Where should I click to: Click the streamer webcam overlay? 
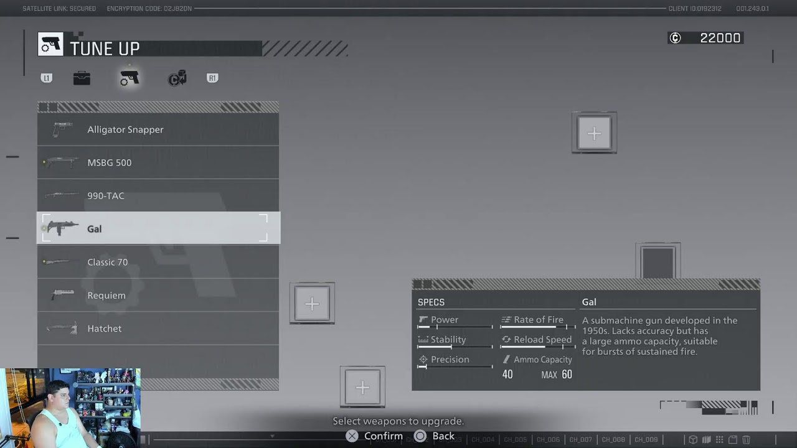pos(70,408)
